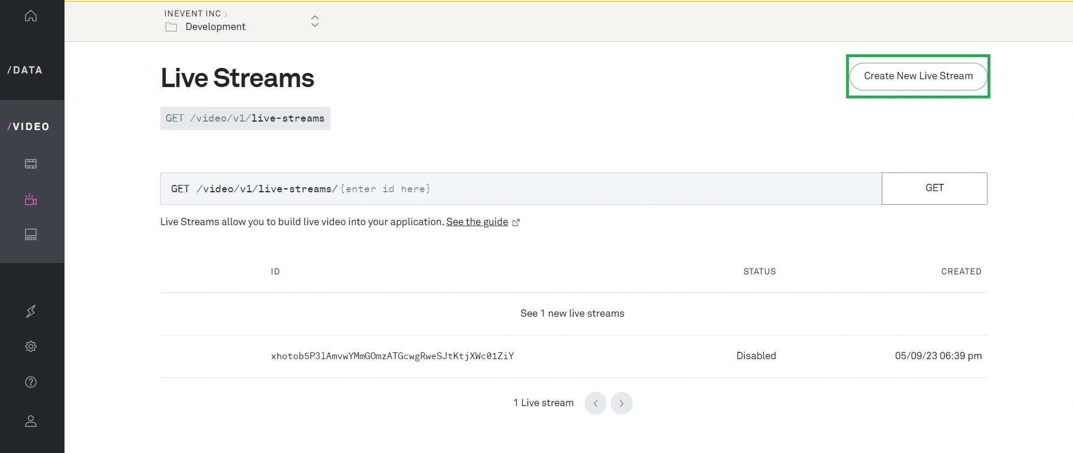Click the Disabled status cell

756,356
